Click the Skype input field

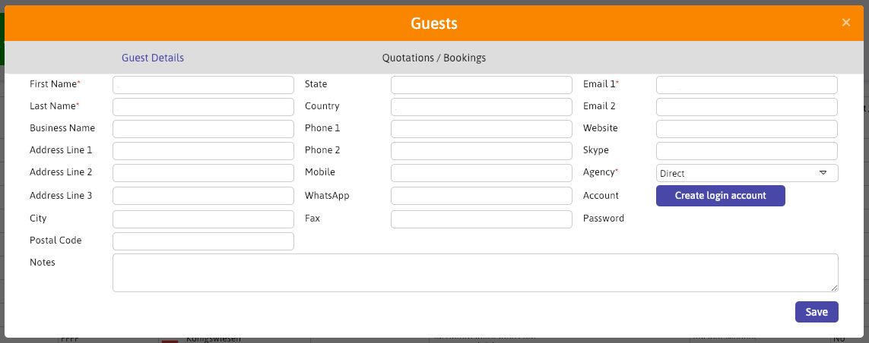coord(747,151)
